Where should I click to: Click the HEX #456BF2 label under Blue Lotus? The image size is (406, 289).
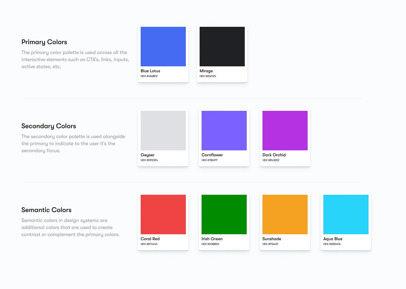point(149,76)
